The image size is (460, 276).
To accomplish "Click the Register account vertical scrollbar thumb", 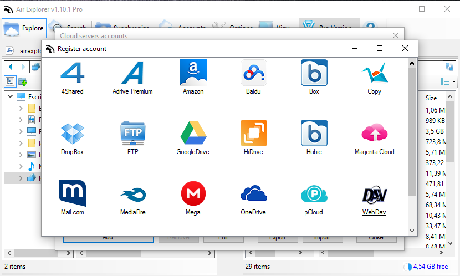I will 412,131.
